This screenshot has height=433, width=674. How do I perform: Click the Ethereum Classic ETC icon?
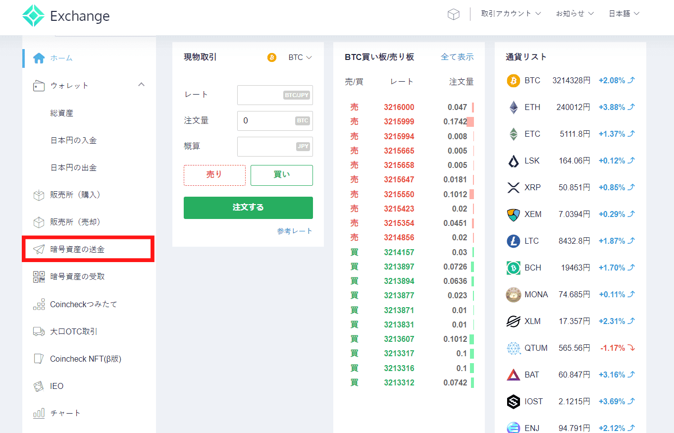point(514,134)
